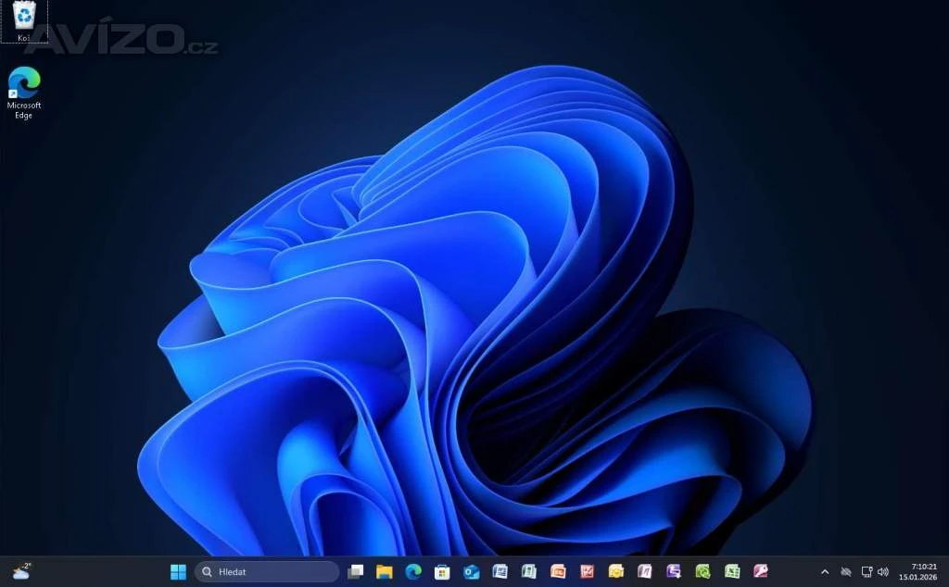Open the clock and date showing 15.01.2026
This screenshot has width=949, height=587.
917,571
